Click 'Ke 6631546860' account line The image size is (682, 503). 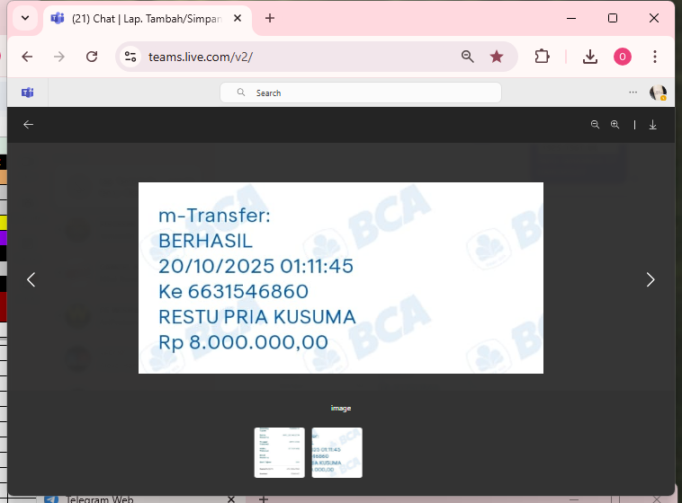pos(234,292)
